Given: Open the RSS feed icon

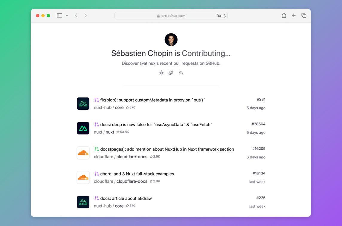Looking at the screenshot, I should point(181,73).
